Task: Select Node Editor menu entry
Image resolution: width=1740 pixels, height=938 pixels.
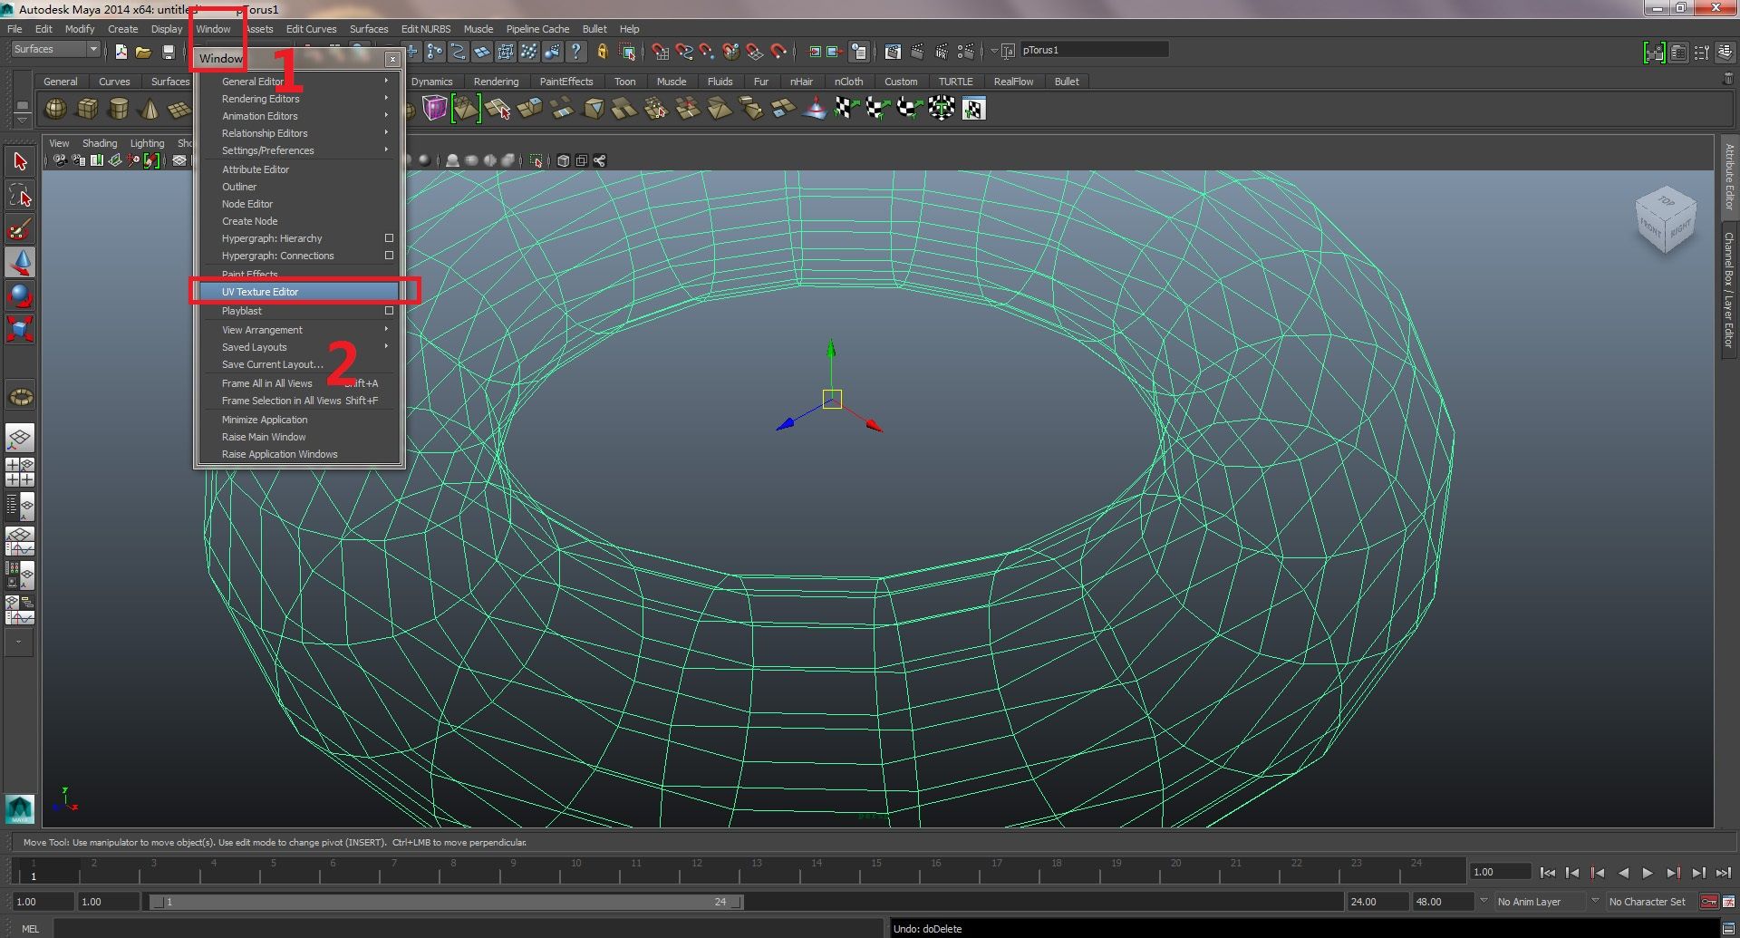Action: [x=301, y=204]
